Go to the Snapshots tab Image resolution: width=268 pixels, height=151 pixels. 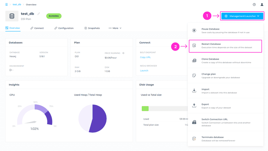tap(92, 28)
